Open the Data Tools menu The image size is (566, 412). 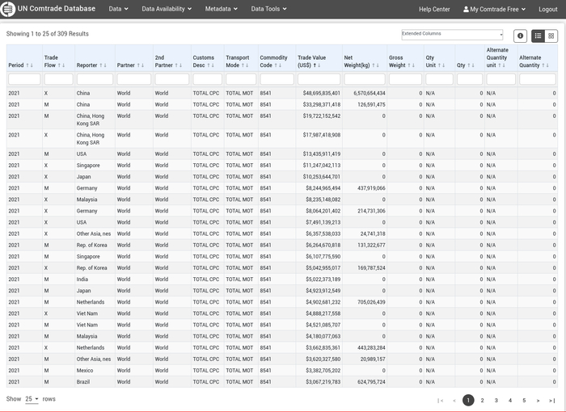point(268,9)
